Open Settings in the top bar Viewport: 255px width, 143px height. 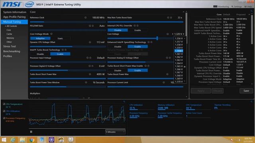(237, 6)
